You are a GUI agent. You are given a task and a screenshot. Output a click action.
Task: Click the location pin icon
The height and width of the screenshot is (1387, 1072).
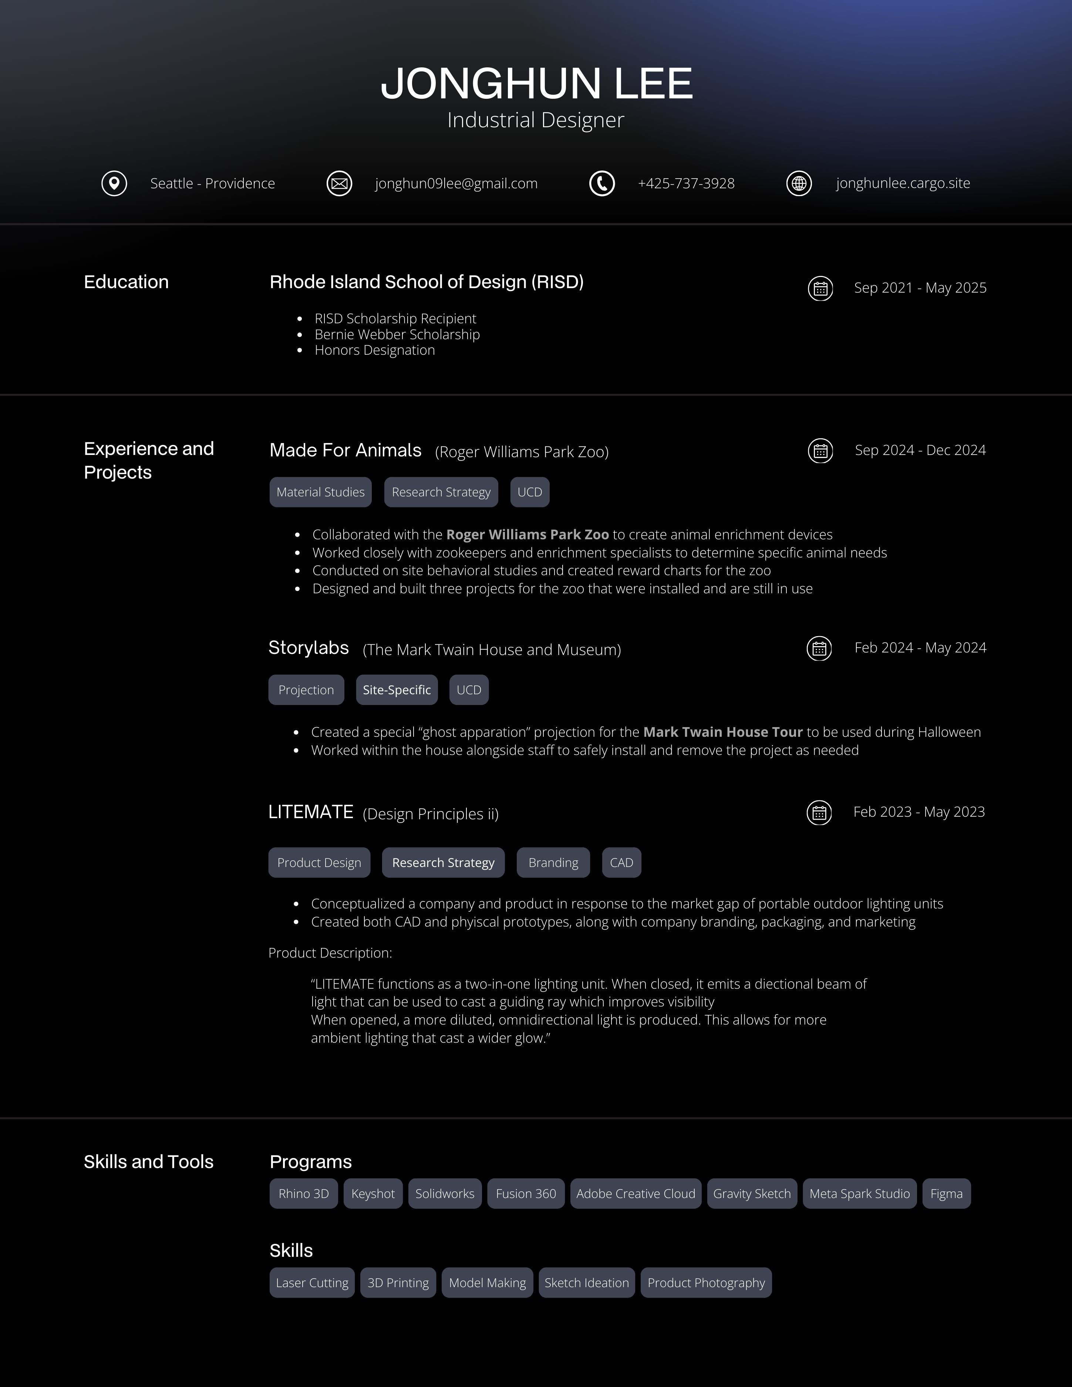(114, 183)
